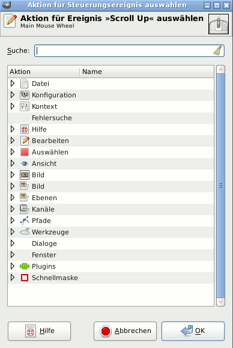Focus the Suche search field
The image size is (233, 348).
(129, 51)
